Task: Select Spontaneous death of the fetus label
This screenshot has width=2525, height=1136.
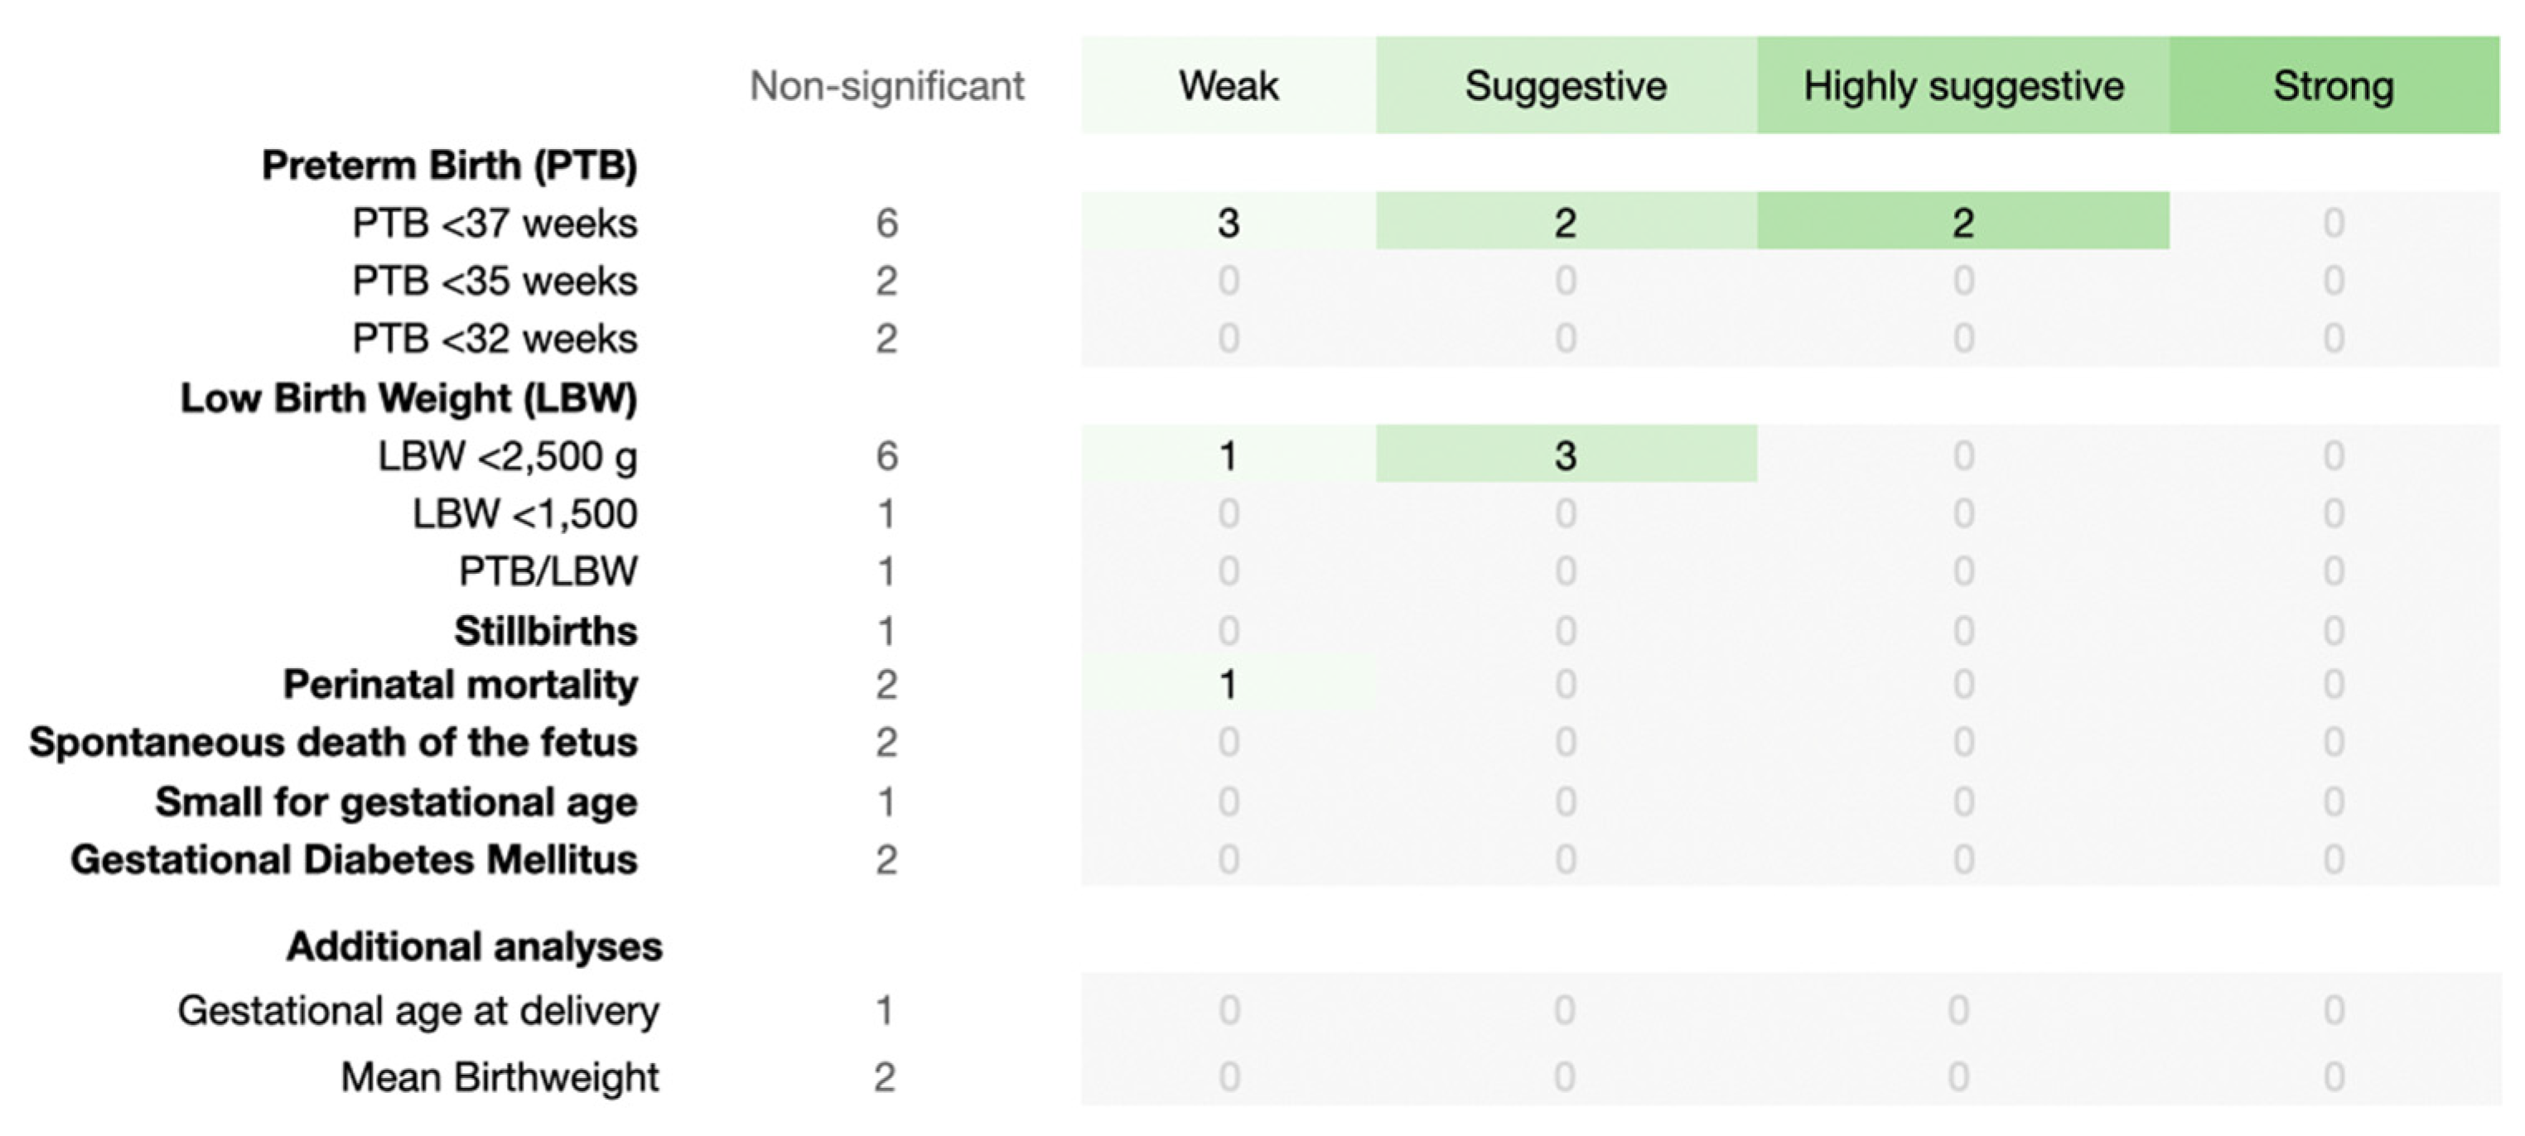Action: [x=333, y=743]
